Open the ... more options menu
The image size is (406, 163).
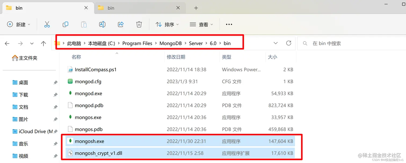click(229, 24)
